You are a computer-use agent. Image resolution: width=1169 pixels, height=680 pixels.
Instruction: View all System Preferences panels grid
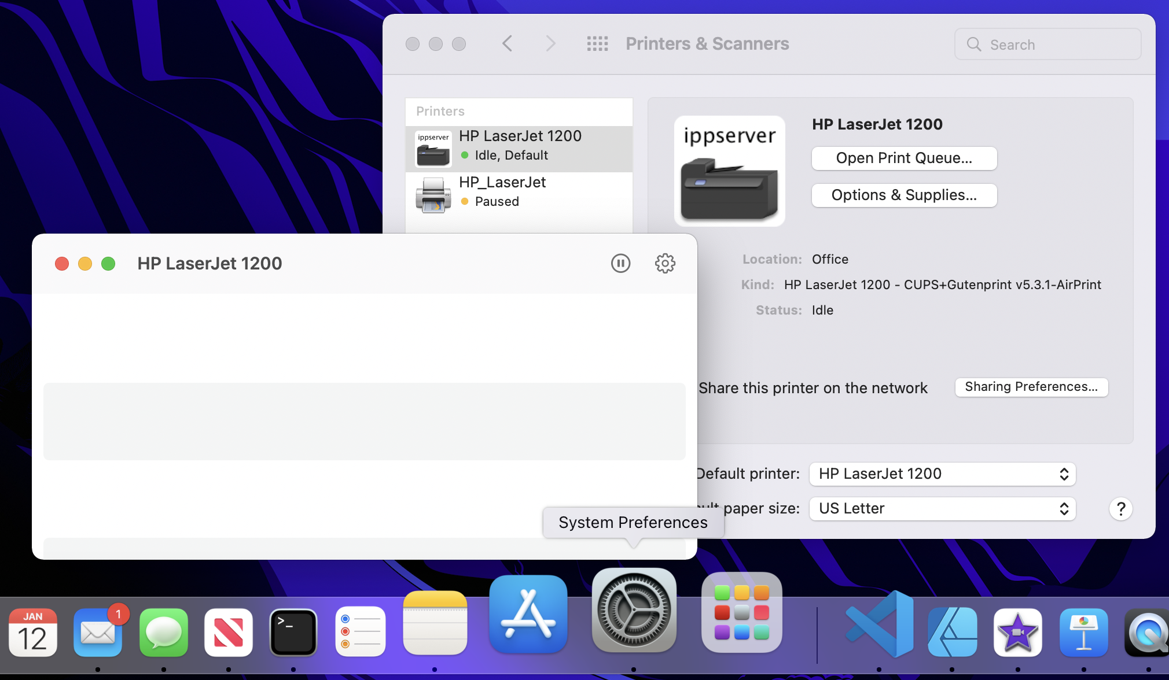point(597,44)
